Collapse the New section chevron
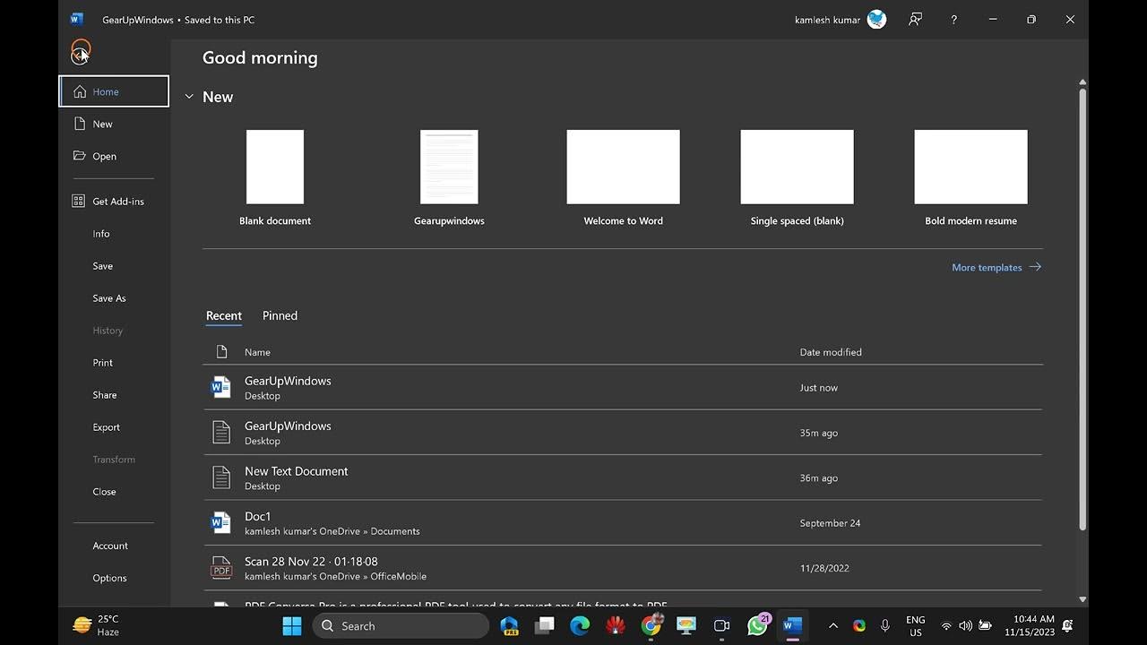Image resolution: width=1147 pixels, height=645 pixels. [x=189, y=97]
